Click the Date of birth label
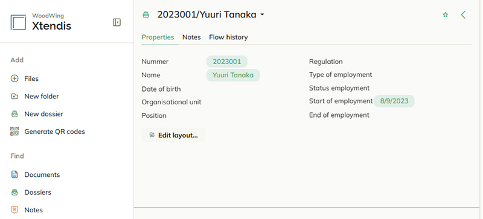Screen dimensions: 483x219 tap(161, 89)
